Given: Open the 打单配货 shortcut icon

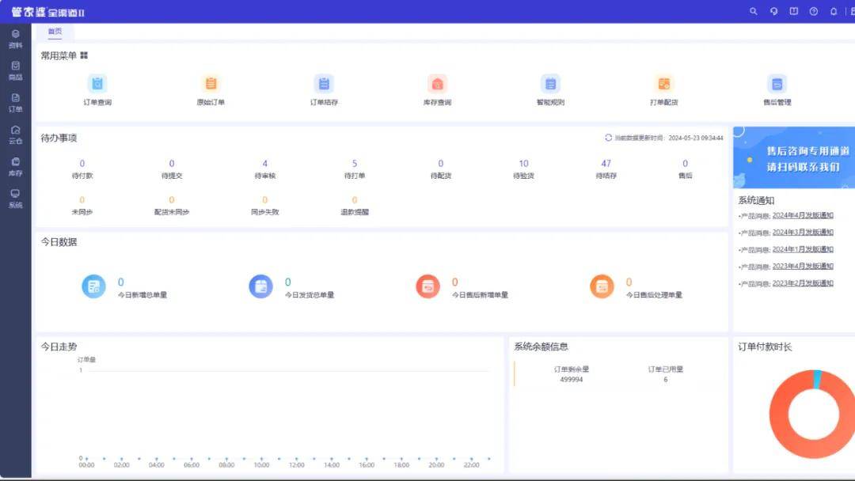Looking at the screenshot, I should [663, 84].
